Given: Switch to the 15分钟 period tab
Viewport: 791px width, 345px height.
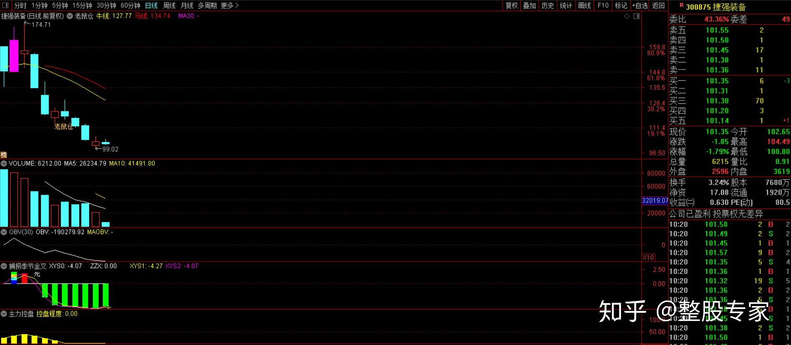Looking at the screenshot, I should [82, 5].
